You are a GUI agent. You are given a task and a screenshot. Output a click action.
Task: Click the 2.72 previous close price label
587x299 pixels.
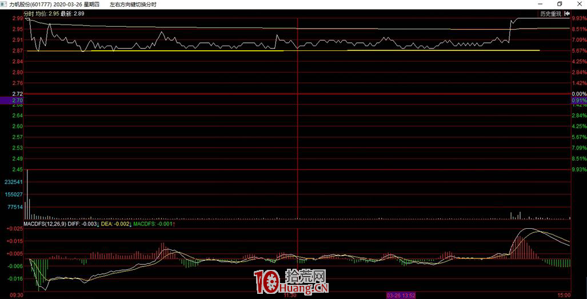coord(18,94)
